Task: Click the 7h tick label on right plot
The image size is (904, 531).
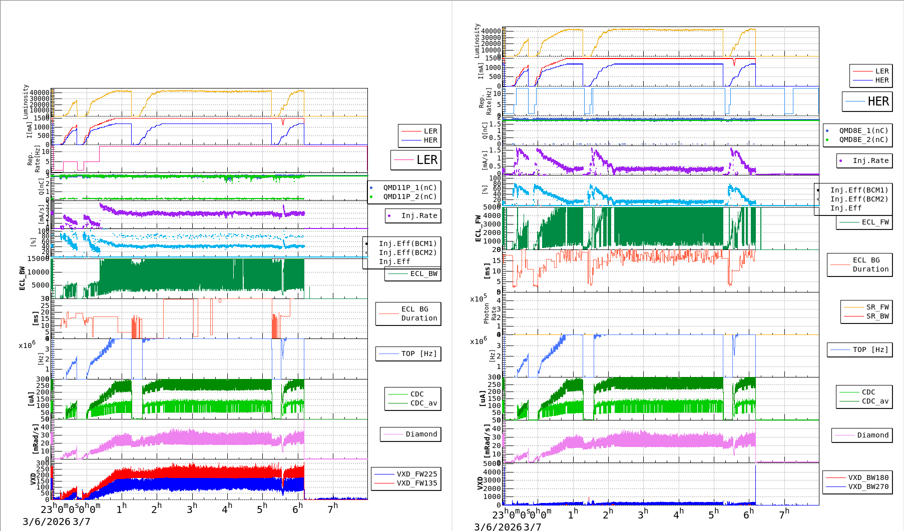Action: (784, 513)
